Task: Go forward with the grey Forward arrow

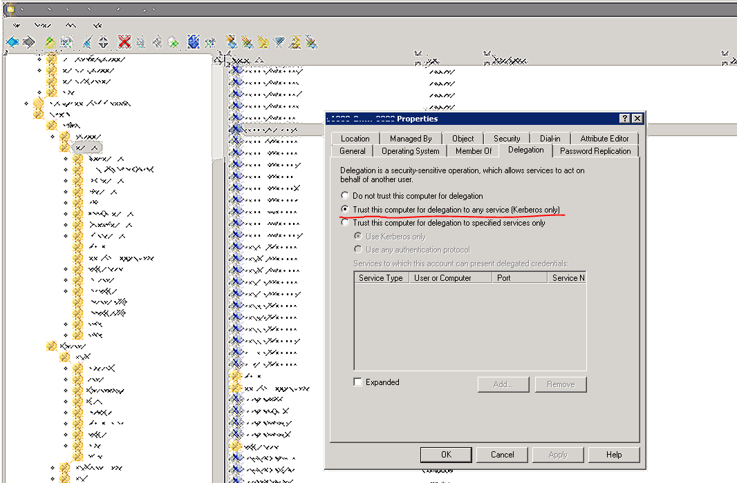Action: click(28, 42)
